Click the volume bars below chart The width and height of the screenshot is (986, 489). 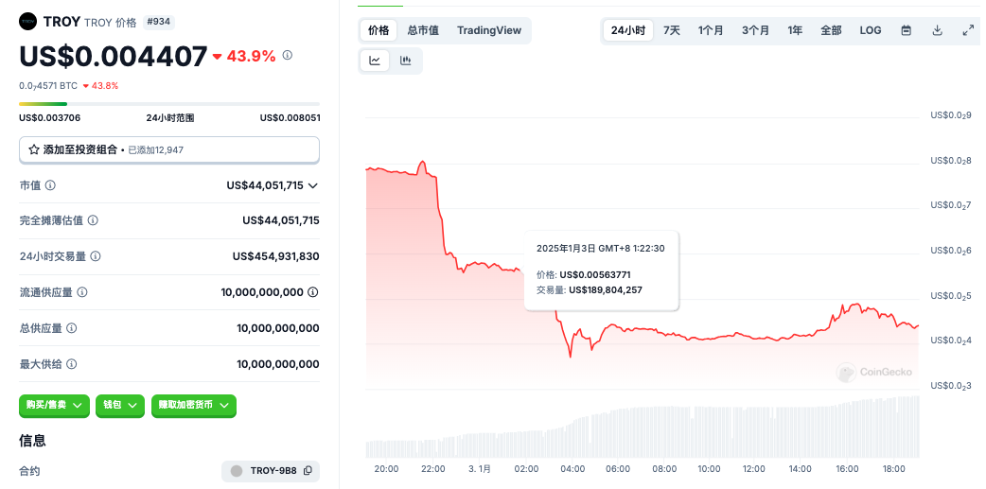point(643,428)
